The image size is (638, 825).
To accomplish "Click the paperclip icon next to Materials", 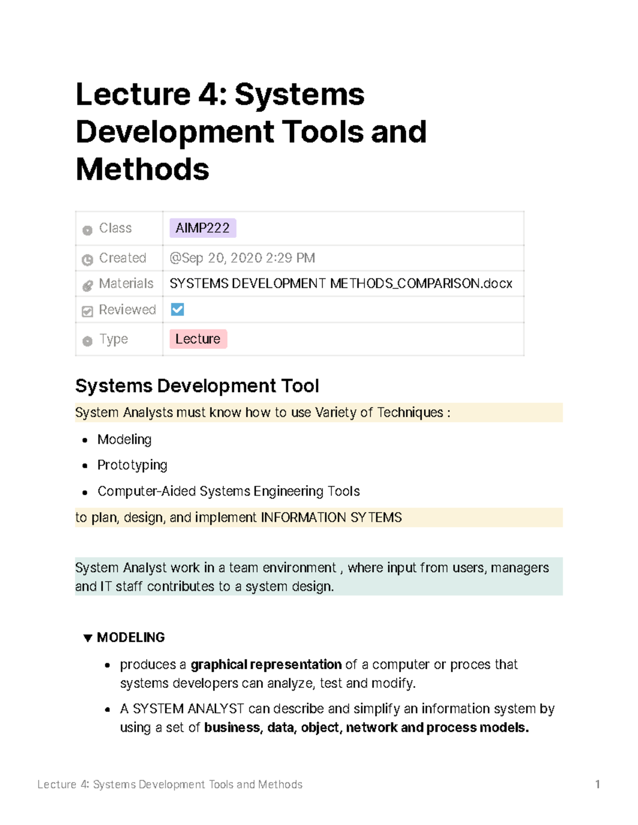I will (87, 284).
